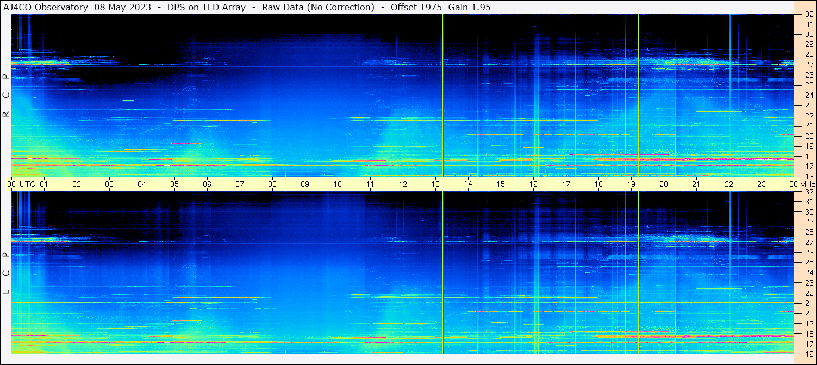Select hour 09 on the UTC time axis
Screen dimensions: 817x365
pyautogui.click(x=305, y=184)
